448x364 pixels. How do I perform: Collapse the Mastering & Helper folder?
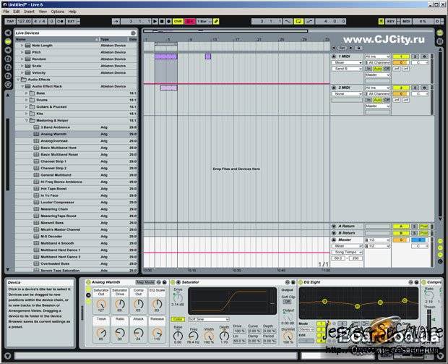[26, 120]
